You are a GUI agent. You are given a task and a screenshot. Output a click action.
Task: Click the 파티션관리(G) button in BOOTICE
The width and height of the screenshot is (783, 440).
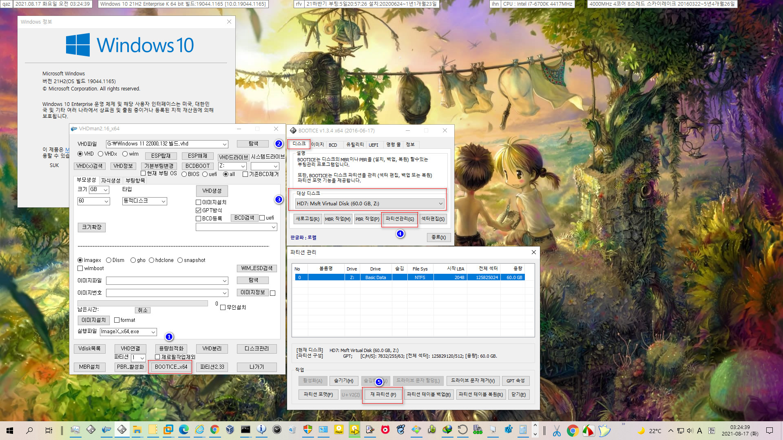400,219
